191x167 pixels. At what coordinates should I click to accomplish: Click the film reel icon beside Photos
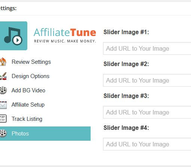(x=3, y=133)
